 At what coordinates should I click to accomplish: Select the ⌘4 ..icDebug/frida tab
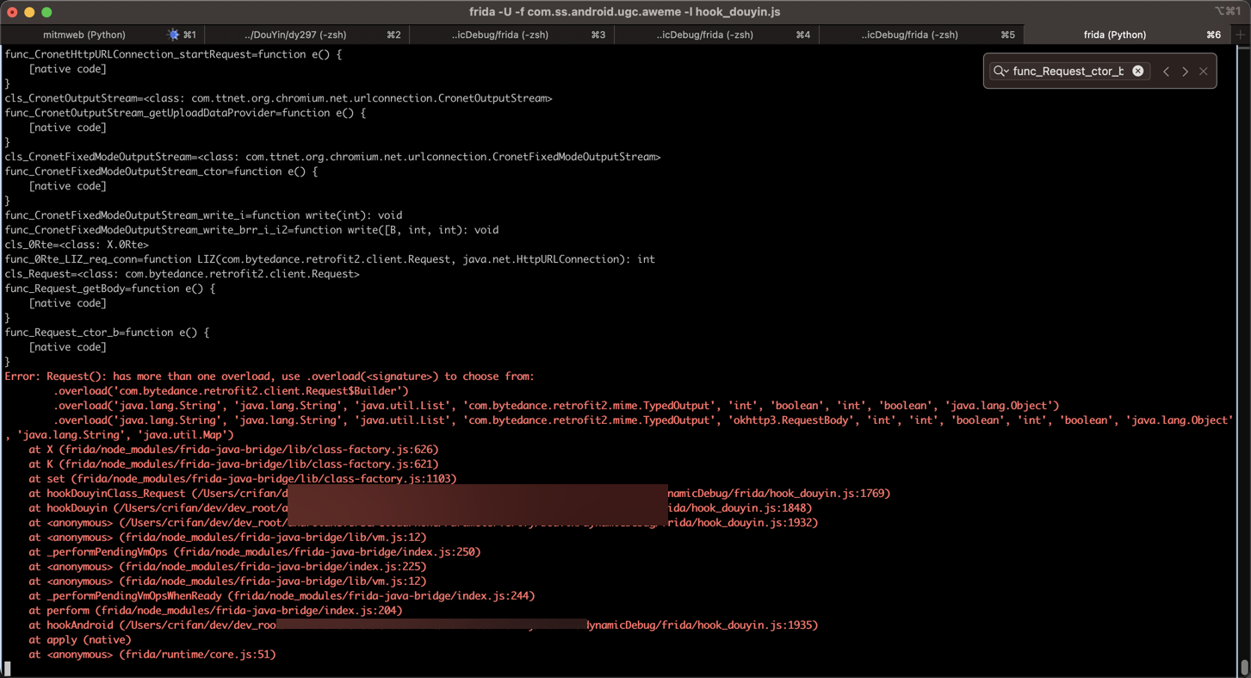point(705,35)
